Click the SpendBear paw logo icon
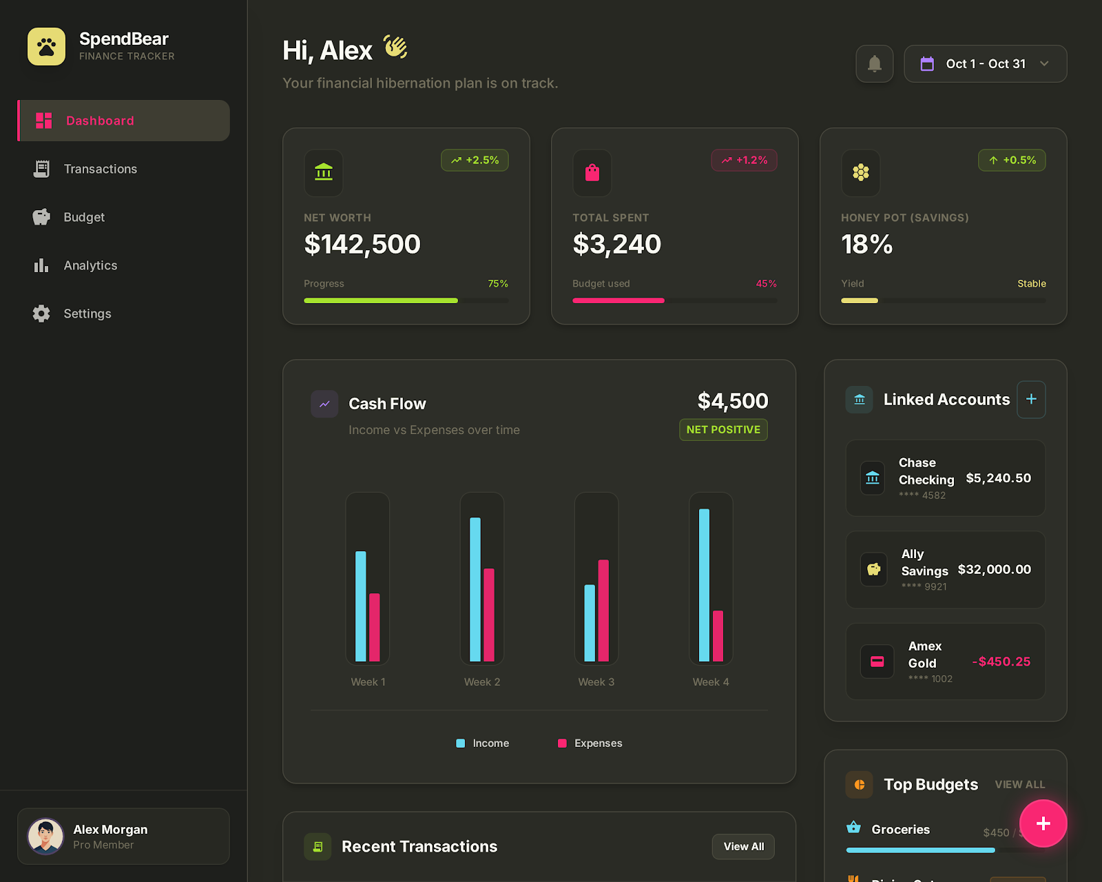Viewport: 1102px width, 882px height. point(46,47)
